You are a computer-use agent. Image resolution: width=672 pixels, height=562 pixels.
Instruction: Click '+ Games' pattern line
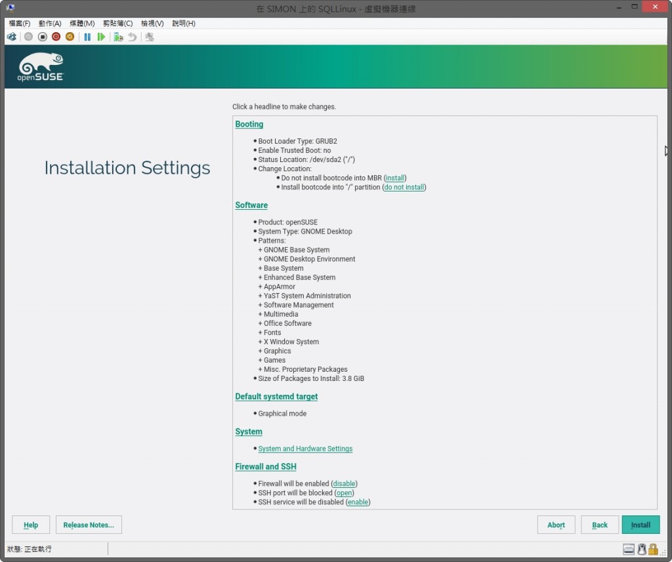pos(272,360)
